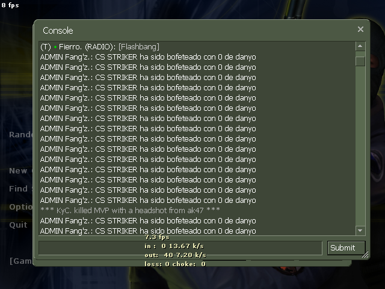
Task: Select the New Game menu entry
Action: 20,170
